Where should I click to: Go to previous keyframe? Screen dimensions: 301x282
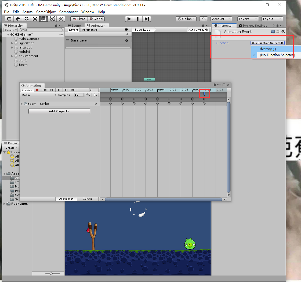[52, 90]
